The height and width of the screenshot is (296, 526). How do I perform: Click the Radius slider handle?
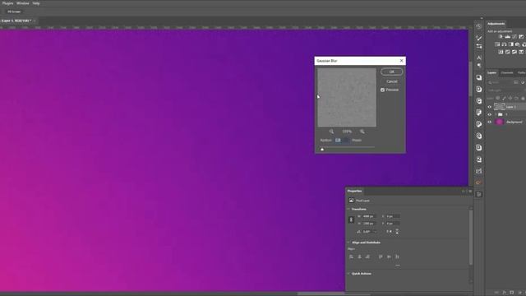[x=322, y=150]
